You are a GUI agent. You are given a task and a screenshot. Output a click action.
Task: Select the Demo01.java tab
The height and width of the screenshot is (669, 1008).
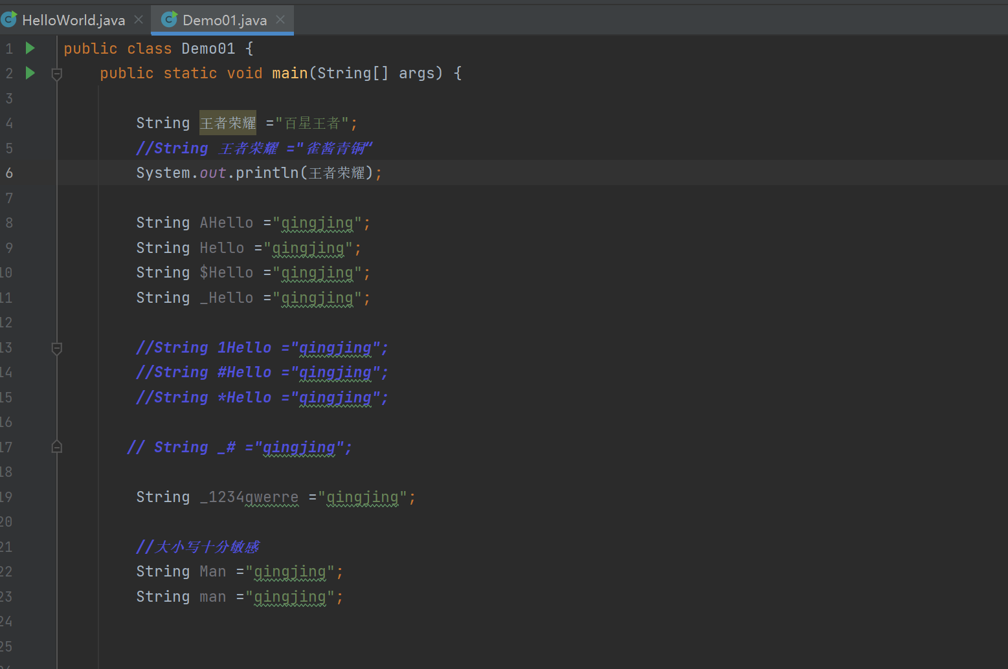224,20
